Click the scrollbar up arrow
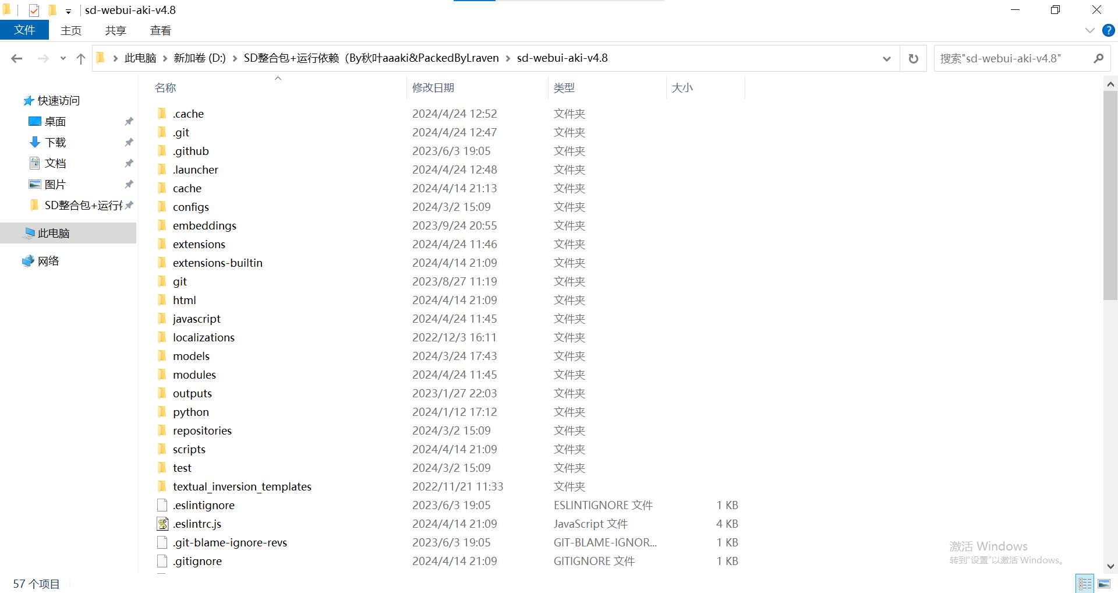 pyautogui.click(x=1110, y=84)
